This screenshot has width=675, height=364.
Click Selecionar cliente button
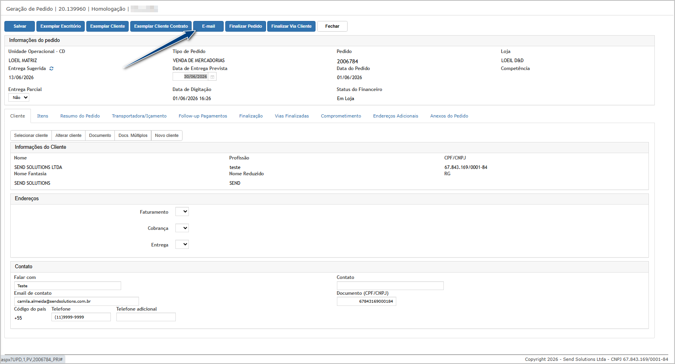31,135
